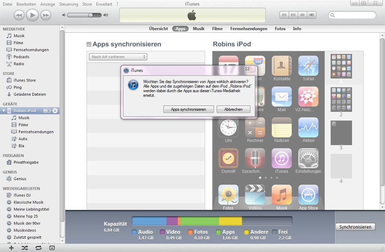The height and width of the screenshot is (252, 385).
Task: Switch to the Fernsehsendungen tab
Action: [x=249, y=29]
